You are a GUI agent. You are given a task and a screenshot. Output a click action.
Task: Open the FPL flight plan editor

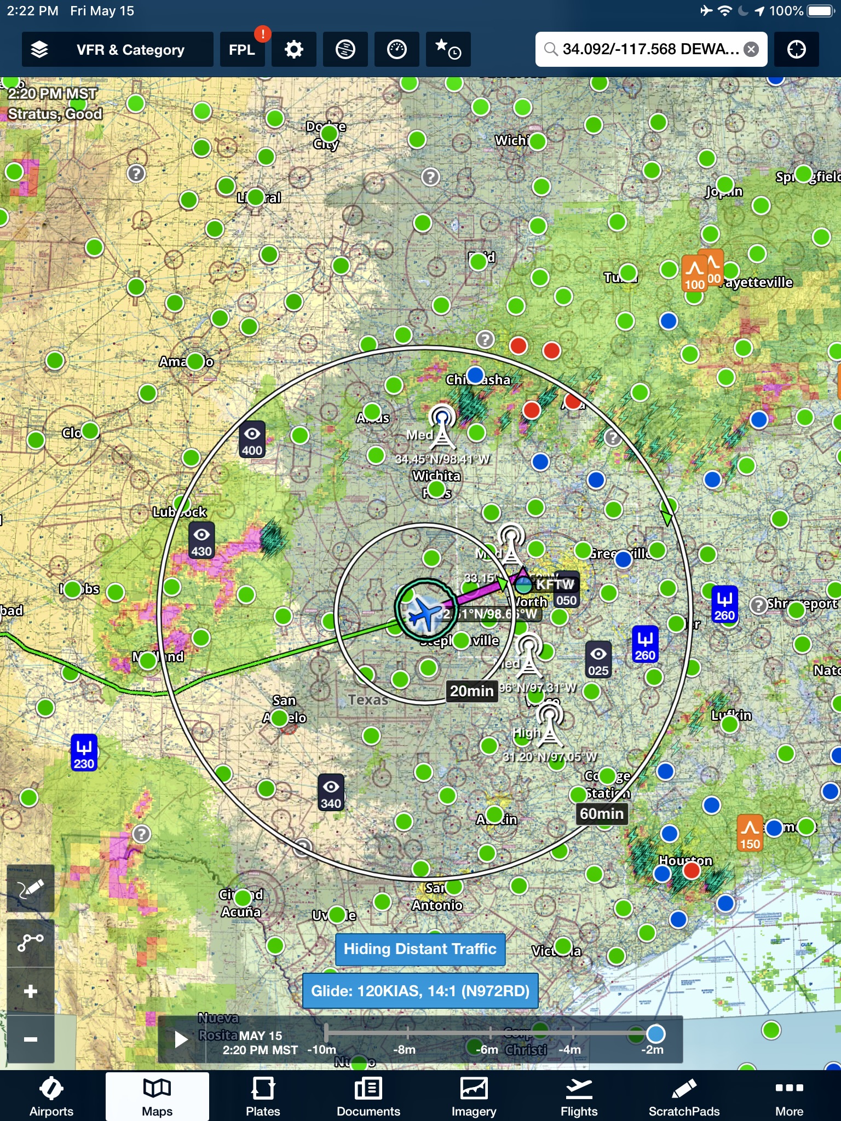[x=242, y=50]
